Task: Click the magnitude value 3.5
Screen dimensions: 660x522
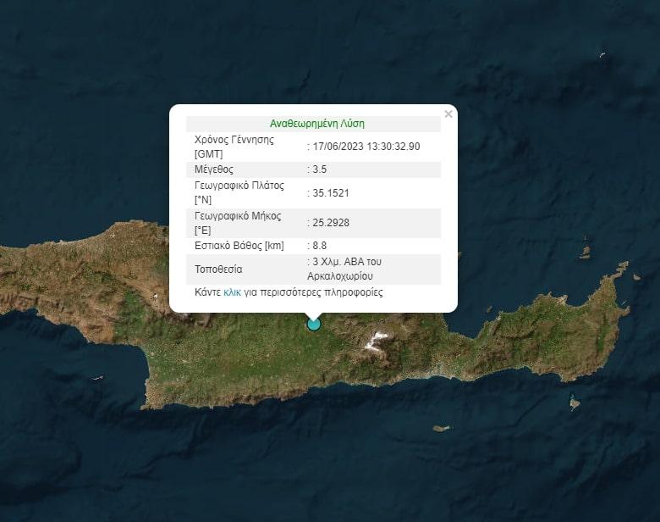Action: pos(319,169)
